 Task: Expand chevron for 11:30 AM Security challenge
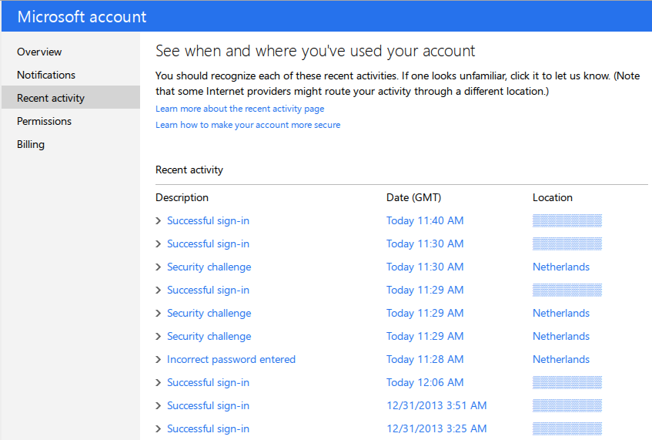(x=159, y=267)
